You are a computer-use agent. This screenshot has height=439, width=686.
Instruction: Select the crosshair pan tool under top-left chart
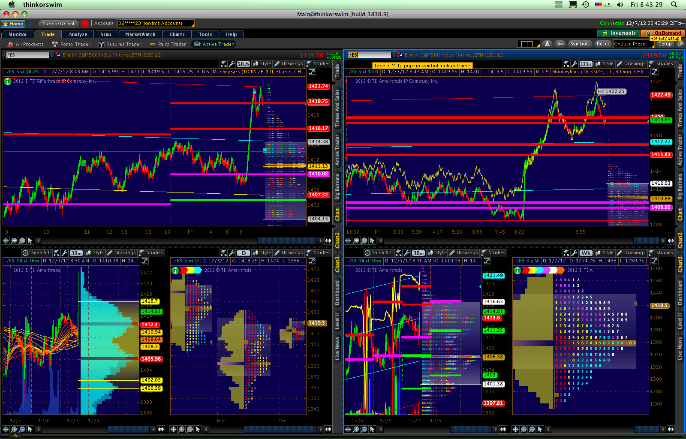pyautogui.click(x=6, y=241)
